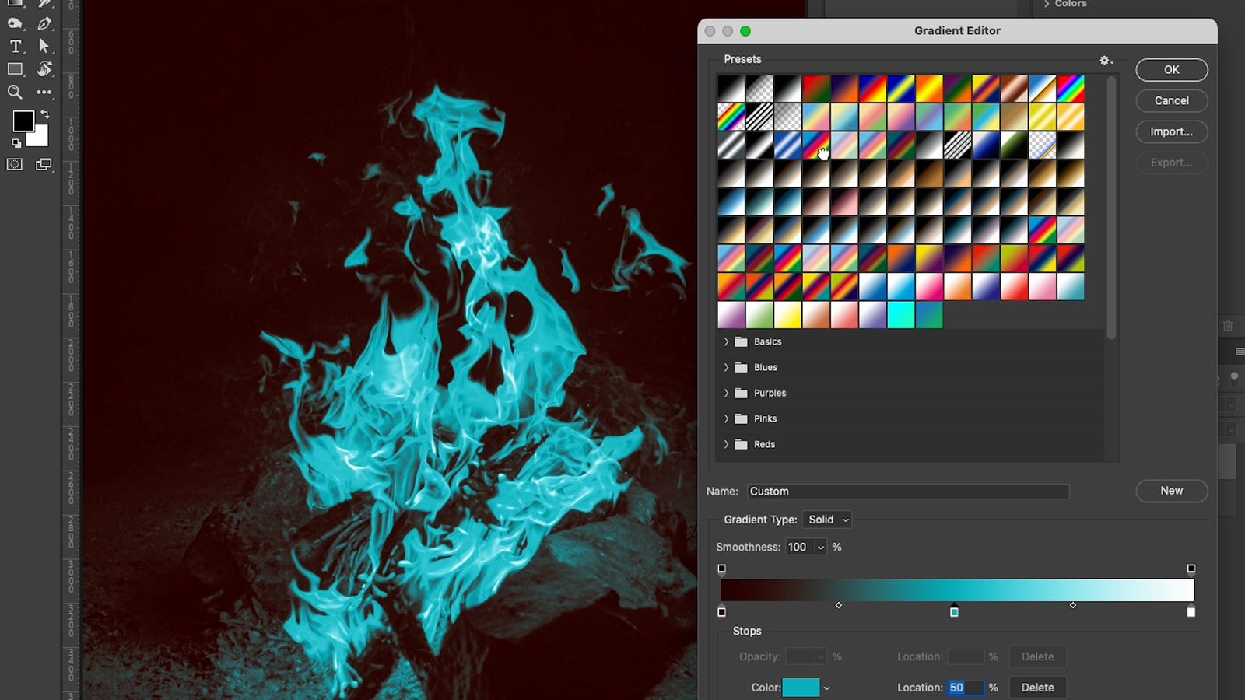Screen dimensions: 1245x700
Task: Open the gradient presets gear menu
Action: click(x=1104, y=60)
